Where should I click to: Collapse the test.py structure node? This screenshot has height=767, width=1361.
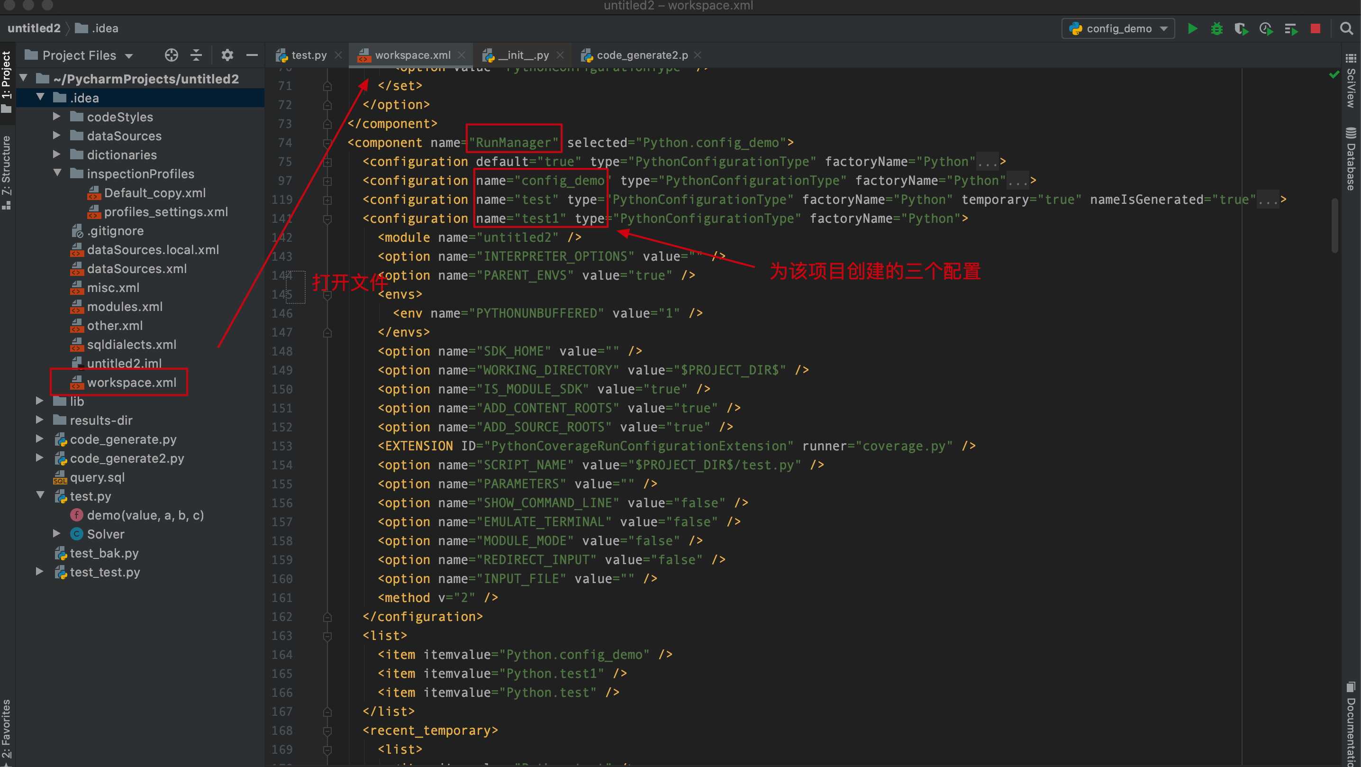[x=41, y=496]
